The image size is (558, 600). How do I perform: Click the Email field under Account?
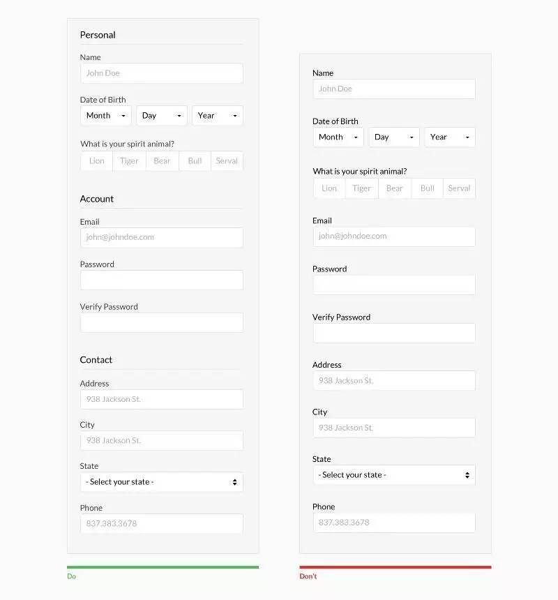[162, 237]
